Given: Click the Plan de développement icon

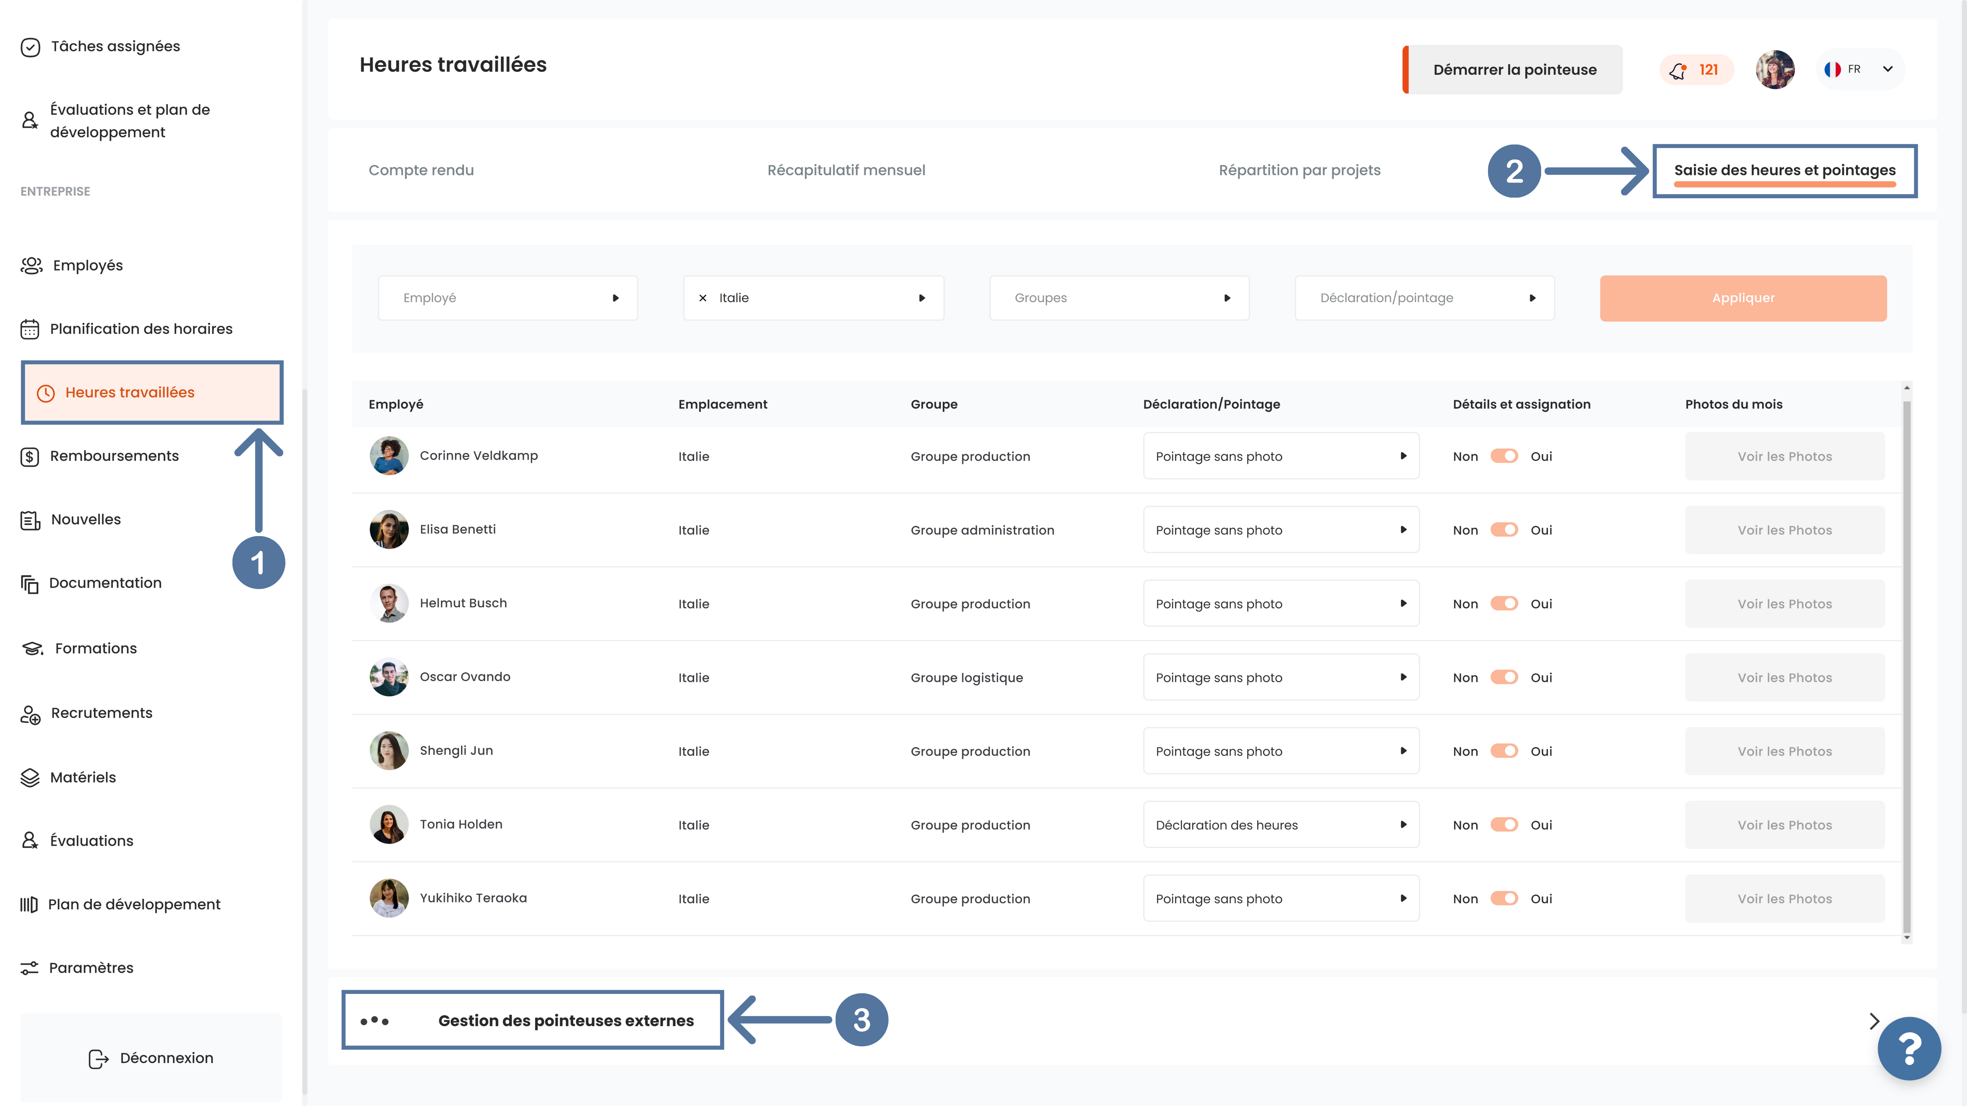Looking at the screenshot, I should [29, 904].
